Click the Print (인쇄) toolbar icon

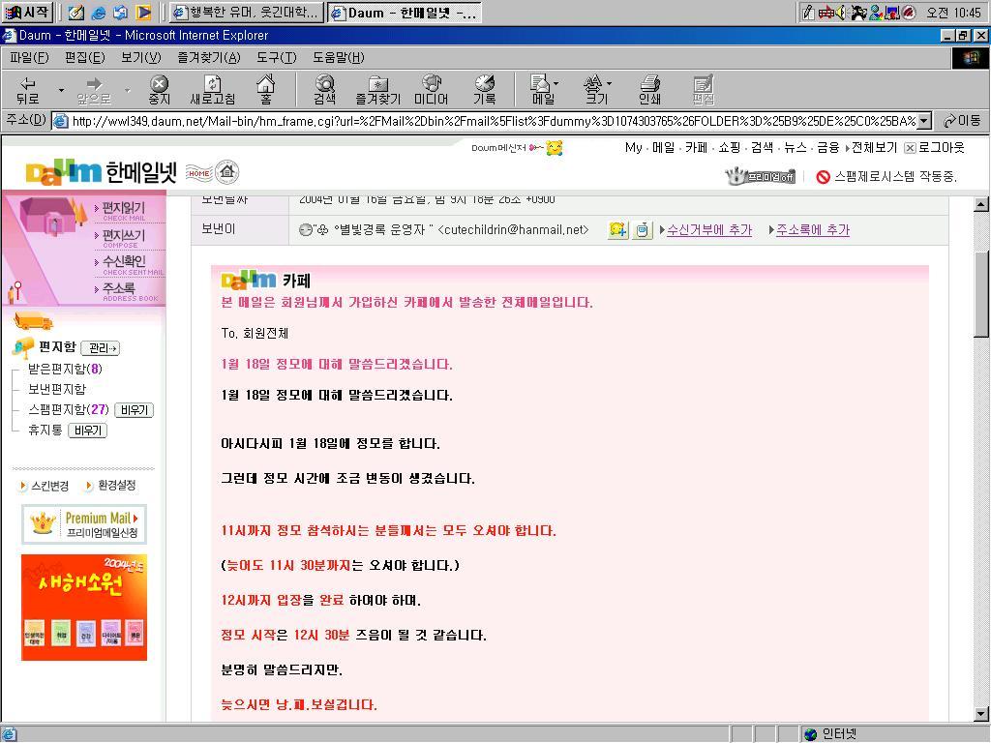649,90
